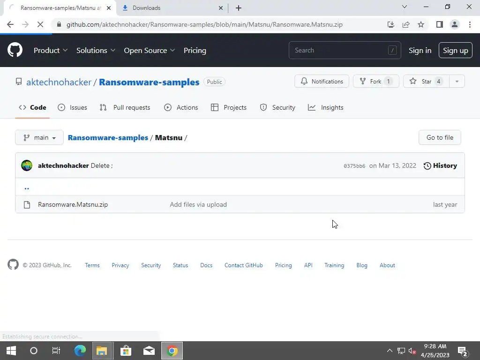Click Ransomware-samples in the breadcrumb path
The height and width of the screenshot is (360, 480).
pyautogui.click(x=108, y=138)
